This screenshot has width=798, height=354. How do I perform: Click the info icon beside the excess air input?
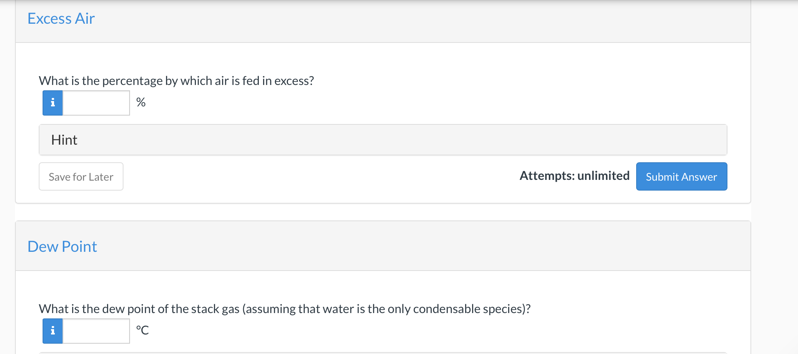[x=53, y=103]
